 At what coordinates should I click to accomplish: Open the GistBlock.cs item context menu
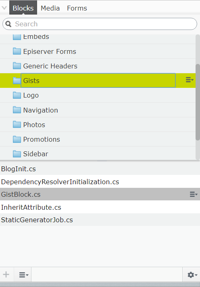194,194
